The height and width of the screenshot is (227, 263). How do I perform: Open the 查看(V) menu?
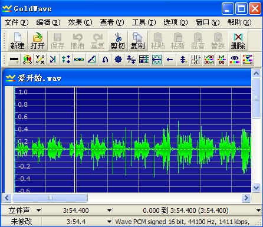click(112, 22)
